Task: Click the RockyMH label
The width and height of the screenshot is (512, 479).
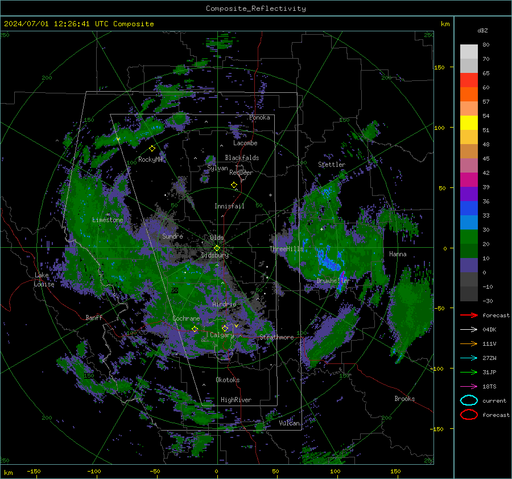Action: coord(150,159)
